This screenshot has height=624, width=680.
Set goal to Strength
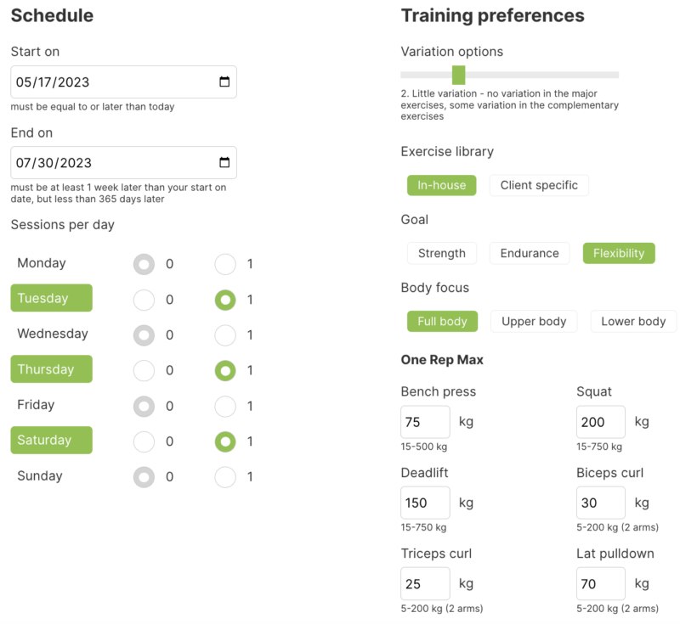tap(442, 253)
